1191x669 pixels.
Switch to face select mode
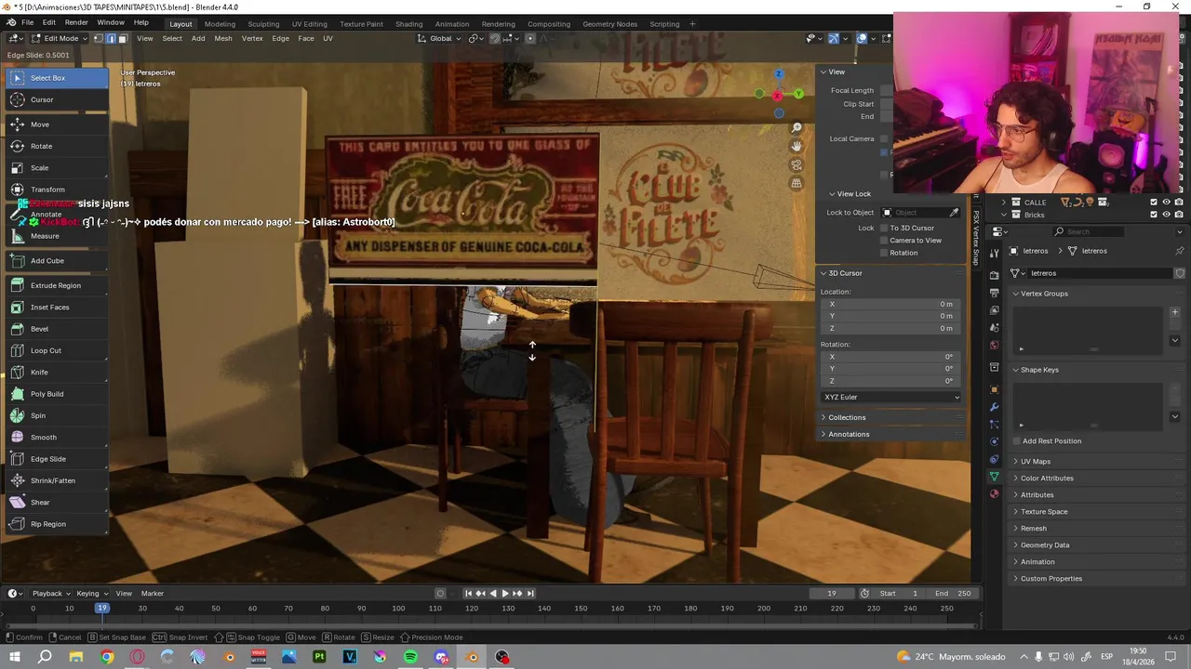point(122,38)
